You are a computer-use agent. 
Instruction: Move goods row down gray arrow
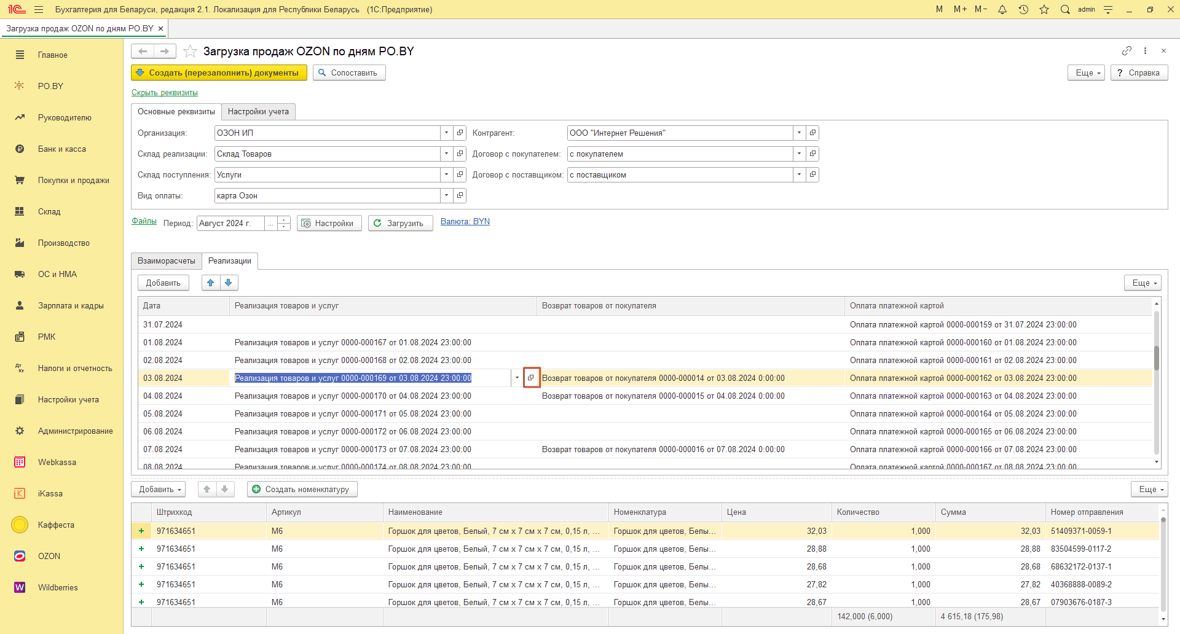(x=225, y=489)
